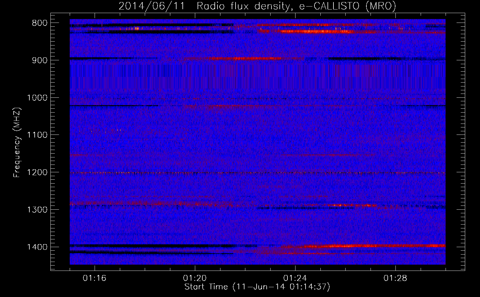This screenshot has width=480, height=297.
Task: Click the 'Frequency (MHZ)' axis label
Action: pyautogui.click(x=17, y=142)
